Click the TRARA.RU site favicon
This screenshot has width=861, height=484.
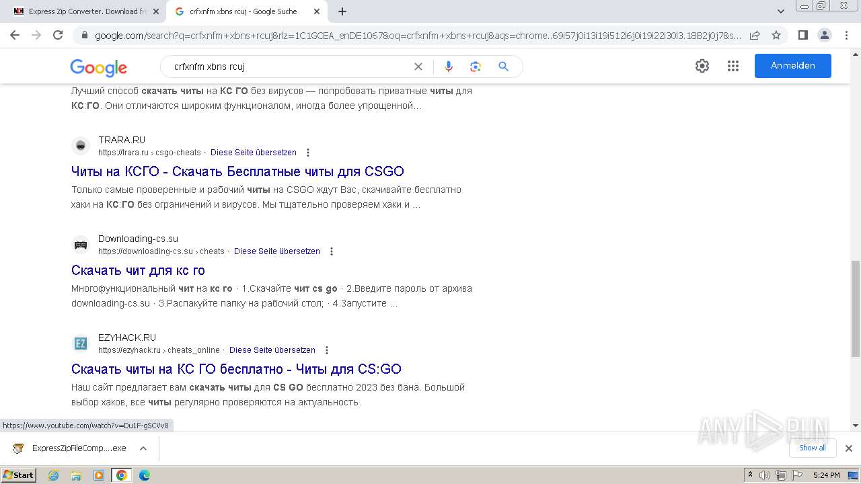(x=81, y=146)
